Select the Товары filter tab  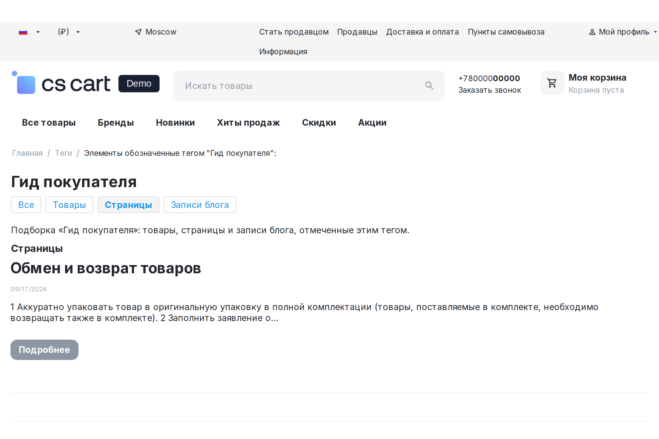pyautogui.click(x=69, y=205)
